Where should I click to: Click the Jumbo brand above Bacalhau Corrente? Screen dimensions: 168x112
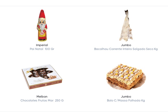coord(126,45)
